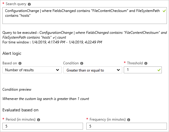
Task: Click the 'Threshold' label
Action: pyautogui.click(x=135, y=63)
